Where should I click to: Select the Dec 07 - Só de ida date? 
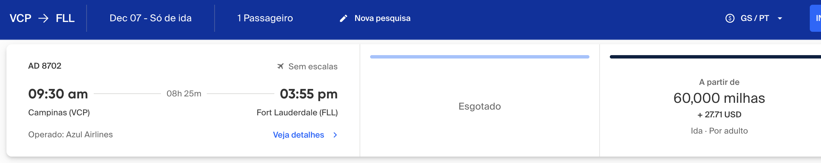point(150,18)
